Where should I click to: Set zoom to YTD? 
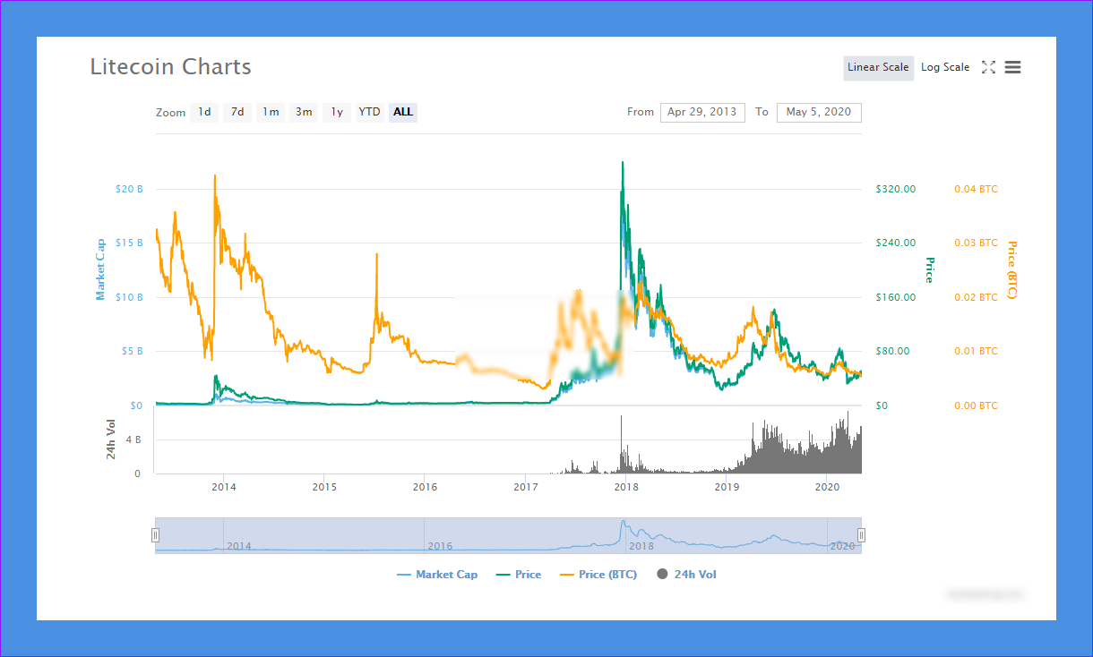click(x=369, y=112)
